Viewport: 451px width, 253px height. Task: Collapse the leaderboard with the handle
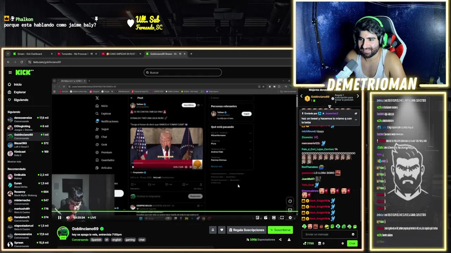329,106
